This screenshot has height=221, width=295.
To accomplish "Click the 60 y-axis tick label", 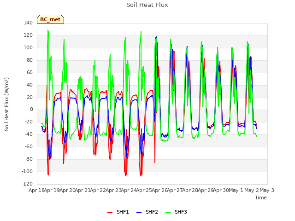I will pyautogui.click(x=29, y=72).
